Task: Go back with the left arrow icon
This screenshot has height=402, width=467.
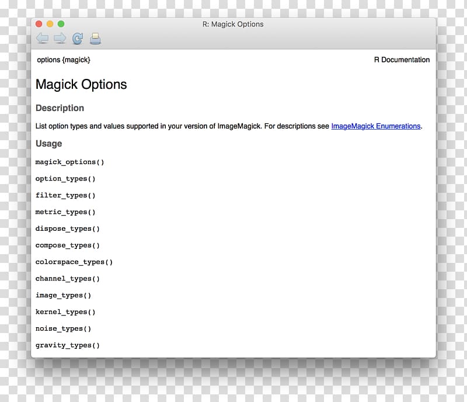Action: pos(42,39)
